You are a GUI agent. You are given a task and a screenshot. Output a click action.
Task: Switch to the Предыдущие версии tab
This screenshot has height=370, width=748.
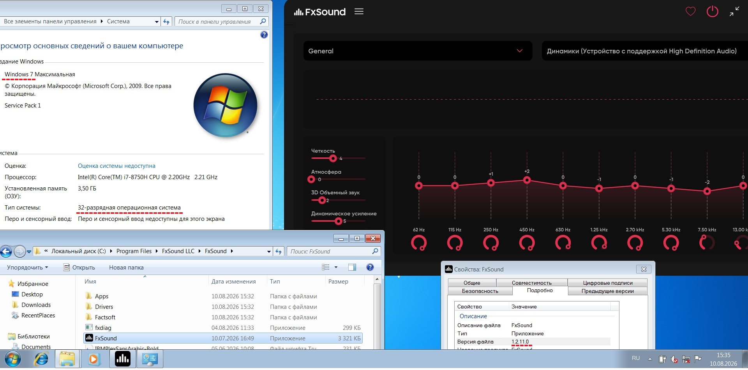608,291
